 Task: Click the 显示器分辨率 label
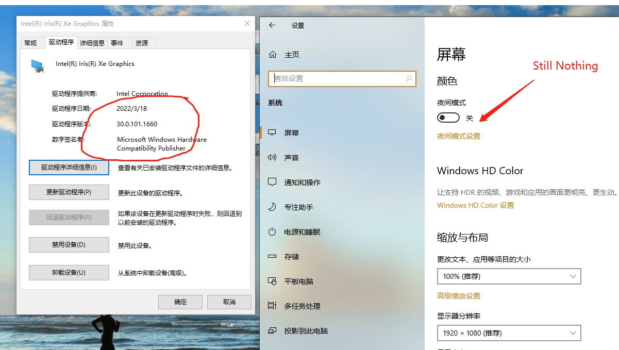(459, 316)
